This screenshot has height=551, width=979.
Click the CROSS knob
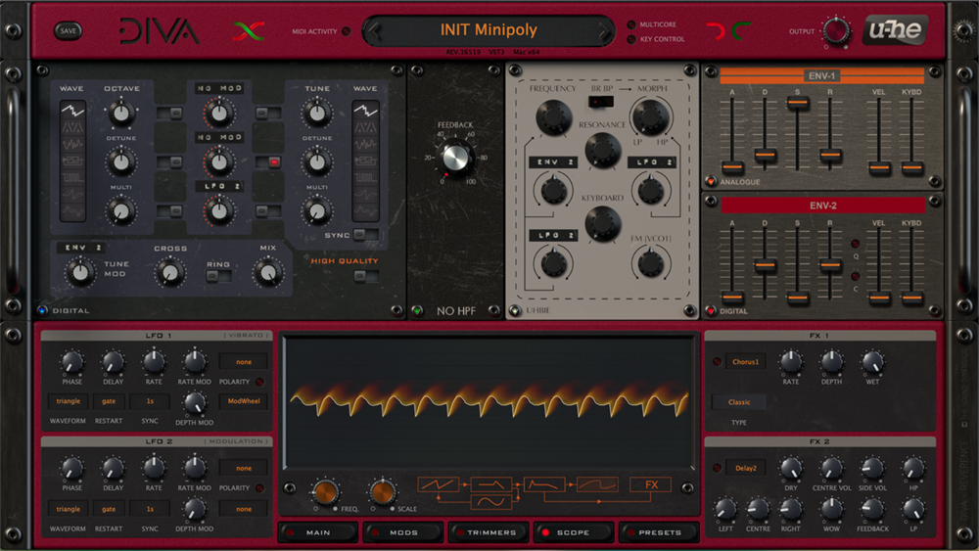tap(169, 273)
